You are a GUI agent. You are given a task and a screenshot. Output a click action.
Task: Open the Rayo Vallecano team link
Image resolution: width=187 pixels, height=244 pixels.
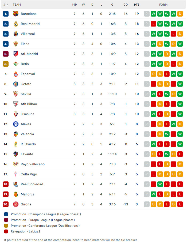(33, 164)
